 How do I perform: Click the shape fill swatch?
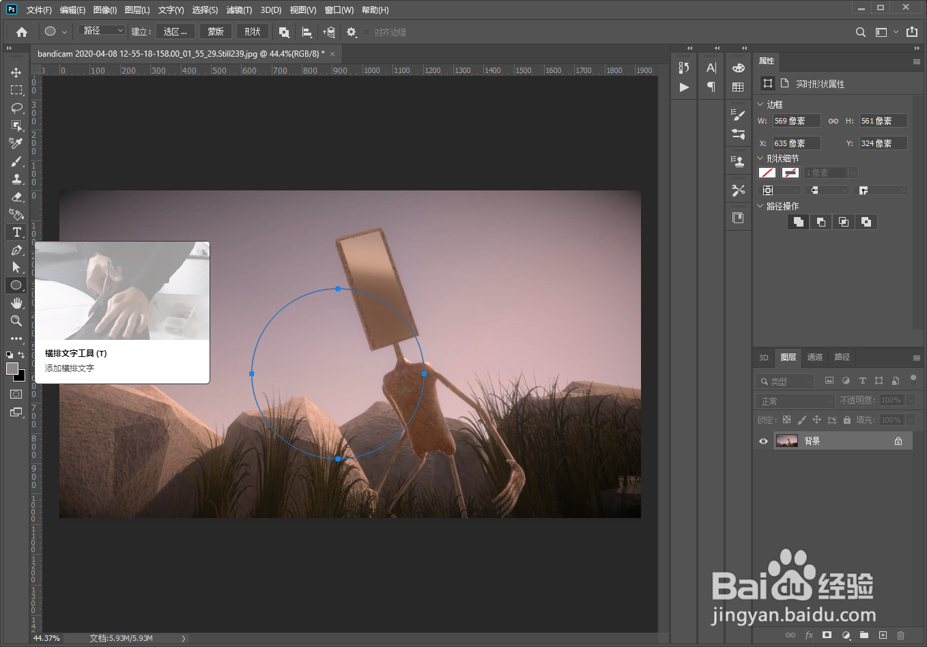(x=767, y=173)
